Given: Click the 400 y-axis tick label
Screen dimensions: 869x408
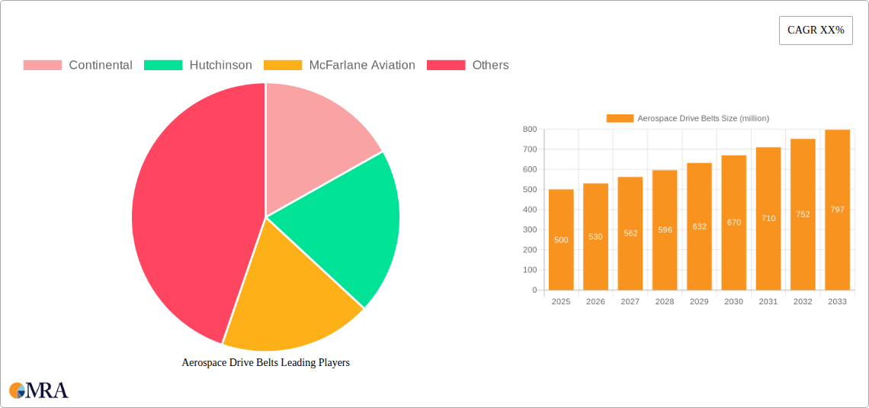Looking at the screenshot, I should point(529,210).
